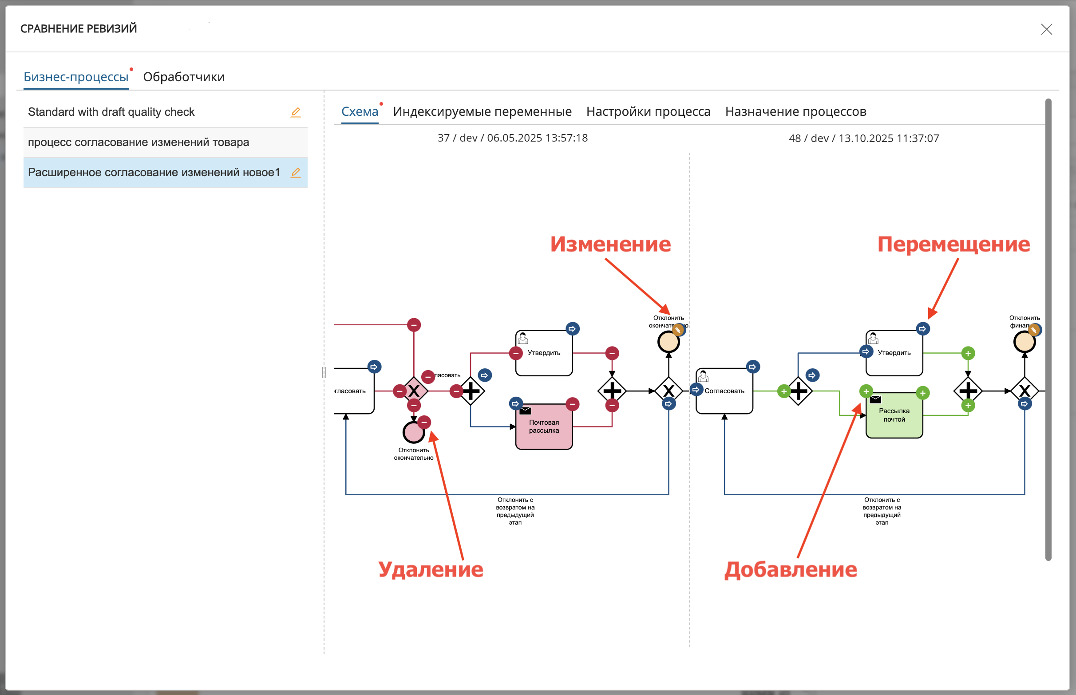Close the Сравнение ревизий dialog
The height and width of the screenshot is (695, 1076).
click(x=1046, y=29)
